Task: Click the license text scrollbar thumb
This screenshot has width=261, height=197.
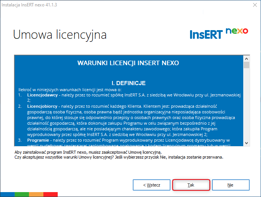Action: pos(247,65)
